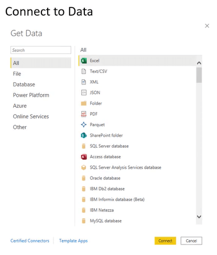Click the Access database icon
The width and height of the screenshot is (217, 255).
click(x=84, y=157)
